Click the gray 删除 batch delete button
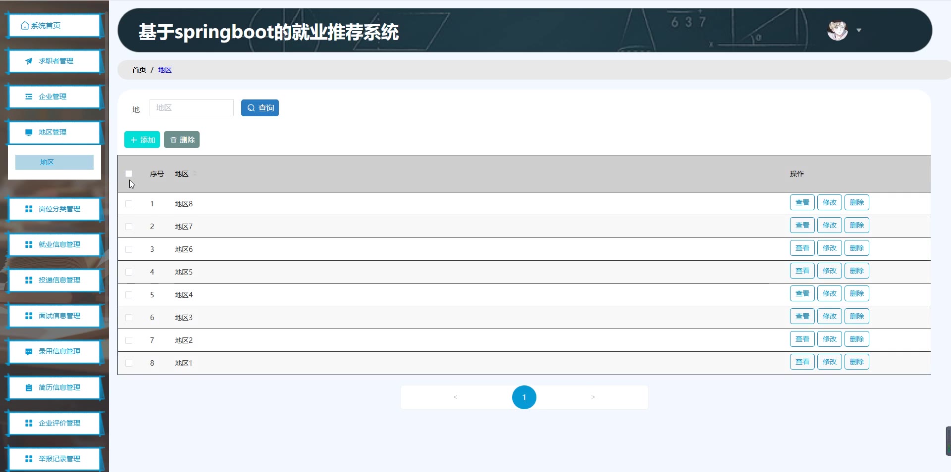951x472 pixels. 182,140
